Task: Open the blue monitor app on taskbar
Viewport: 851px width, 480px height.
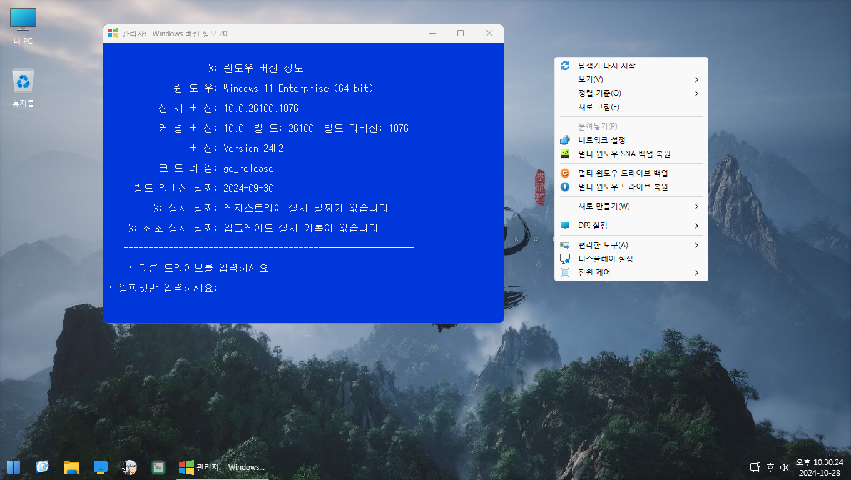Action: coord(101,467)
